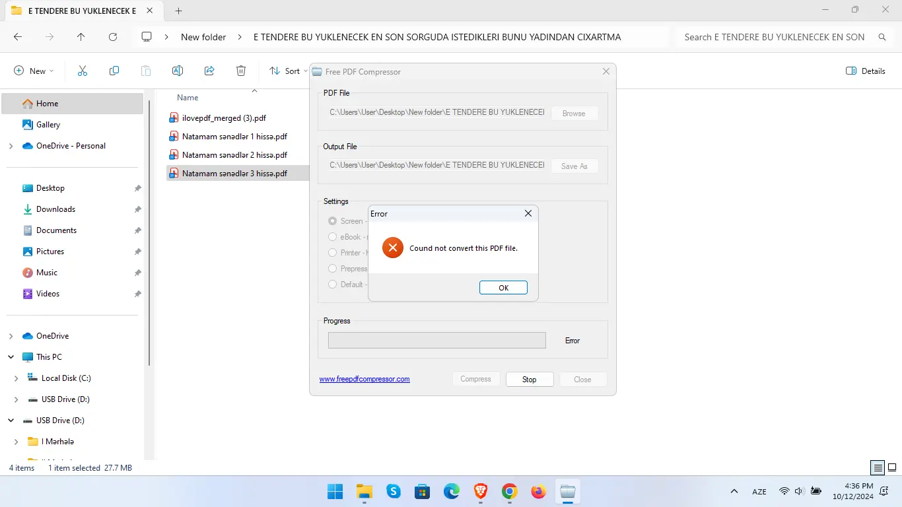Open the Sort dropdown menu

(x=287, y=71)
